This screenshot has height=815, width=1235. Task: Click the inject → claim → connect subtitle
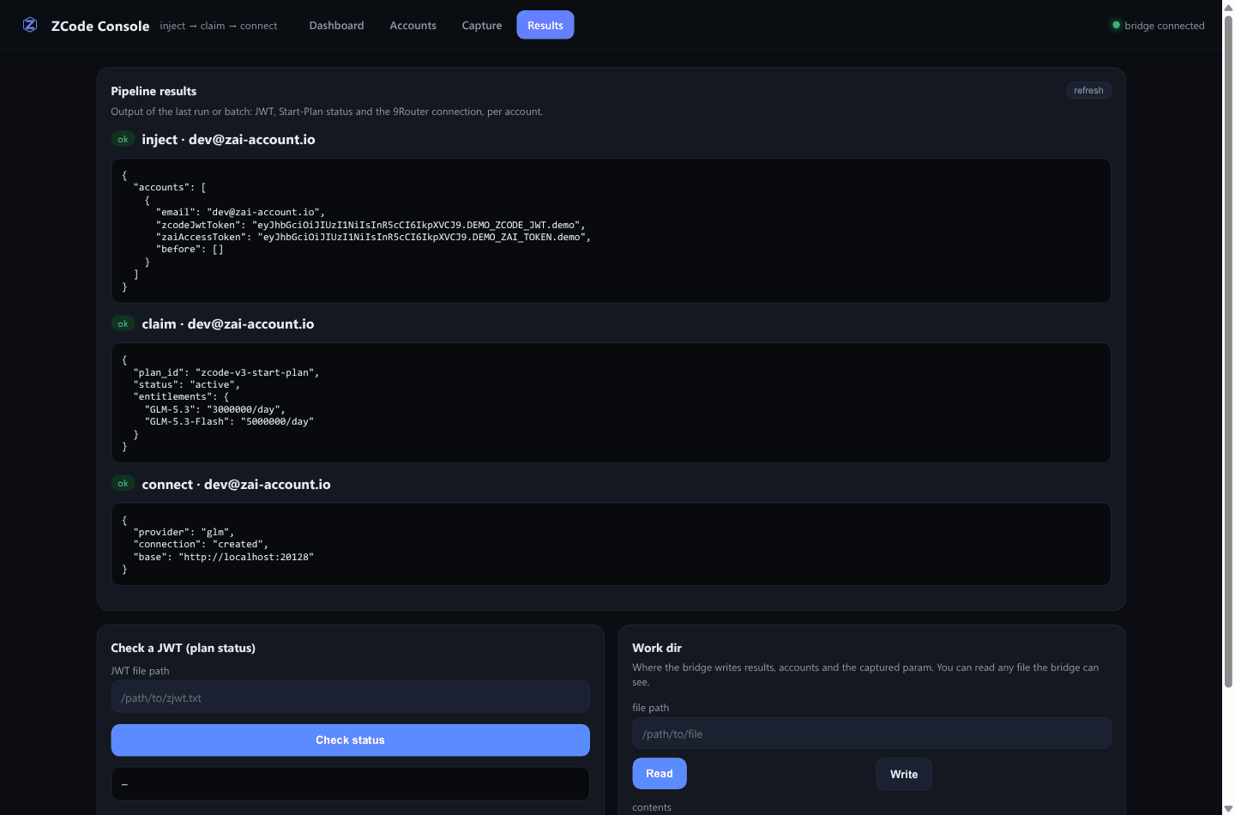[219, 26]
